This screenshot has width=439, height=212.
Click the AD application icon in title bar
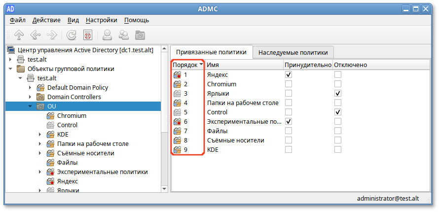pos(10,9)
